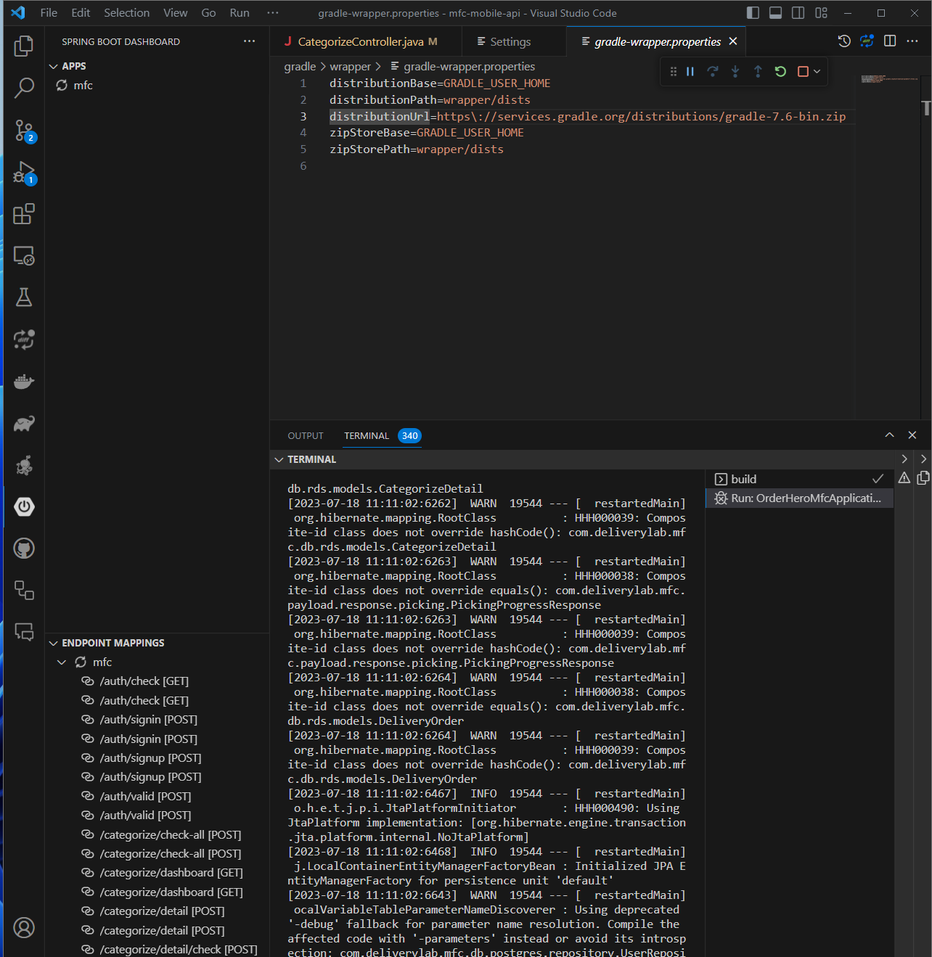Toggle primary side bar layout button

pyautogui.click(x=753, y=13)
